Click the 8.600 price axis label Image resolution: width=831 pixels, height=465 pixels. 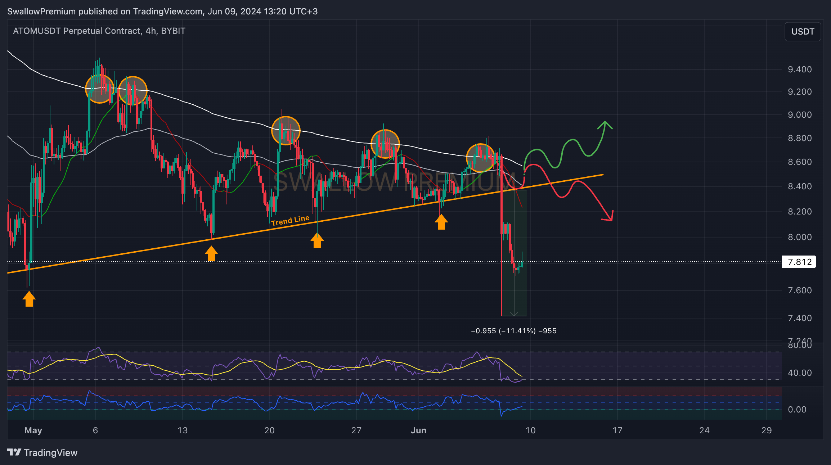[800, 162]
